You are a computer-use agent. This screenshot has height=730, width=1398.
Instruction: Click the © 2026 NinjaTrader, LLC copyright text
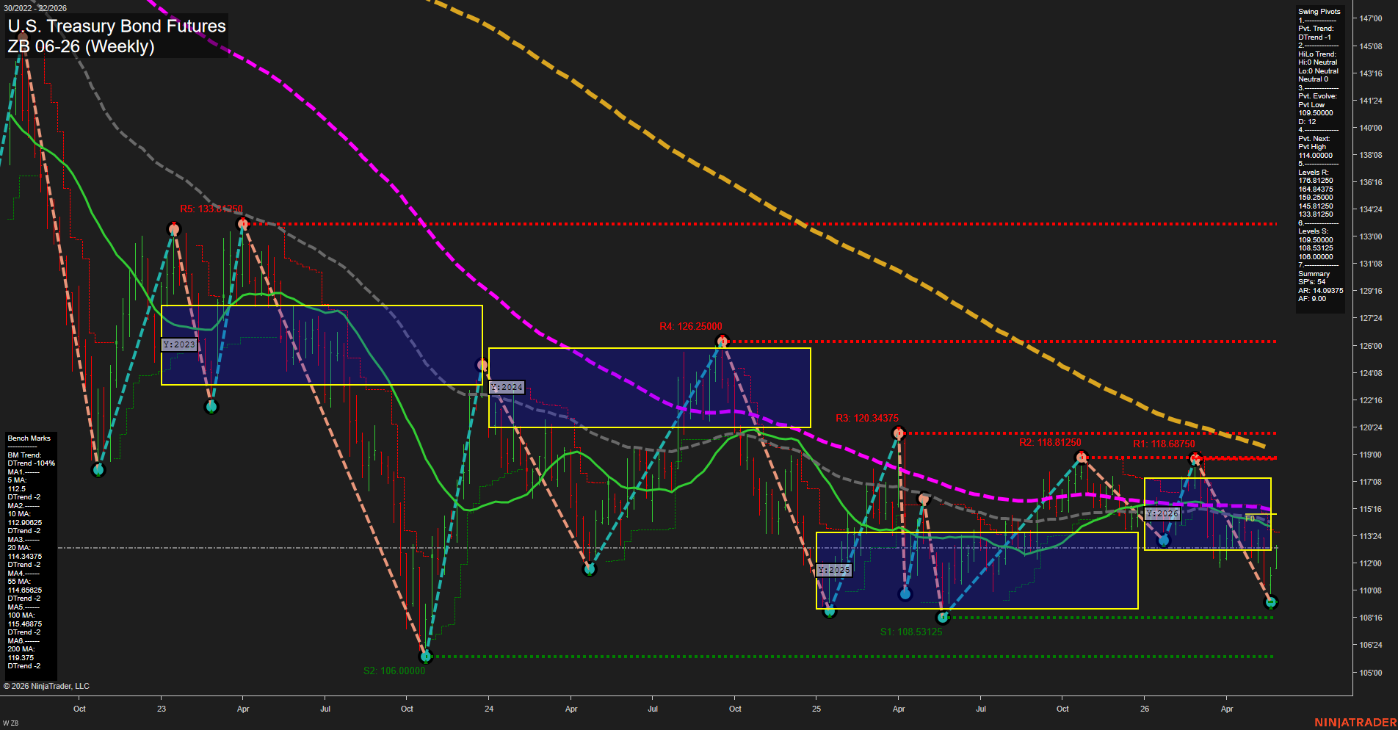click(x=46, y=687)
